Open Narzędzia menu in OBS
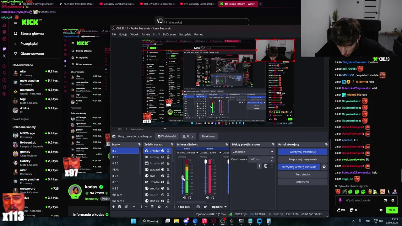 [x=185, y=35]
